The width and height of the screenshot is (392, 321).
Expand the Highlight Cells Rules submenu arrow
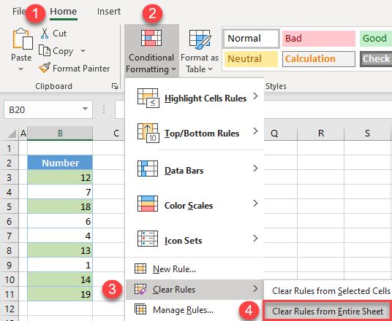click(255, 96)
